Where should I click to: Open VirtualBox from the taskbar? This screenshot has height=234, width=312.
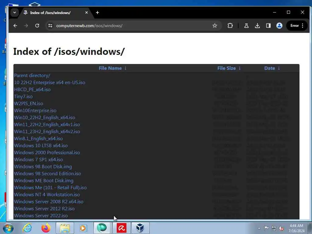pyautogui.click(x=140, y=228)
